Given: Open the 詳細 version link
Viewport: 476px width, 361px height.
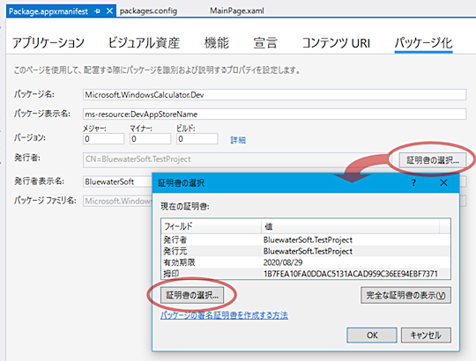Looking at the screenshot, I should click(238, 140).
